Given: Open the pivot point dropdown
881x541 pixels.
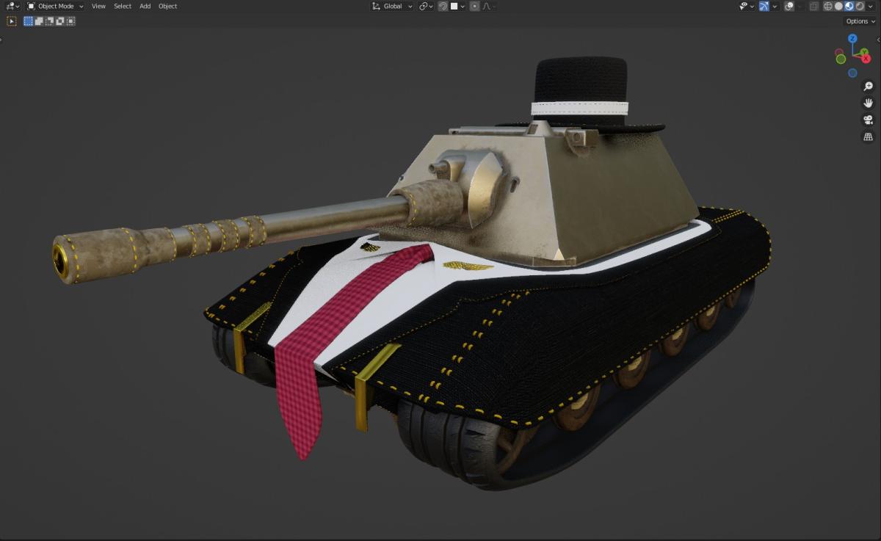Looking at the screenshot, I should (426, 6).
